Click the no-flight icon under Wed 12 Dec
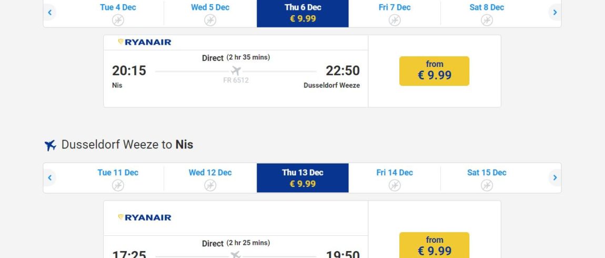The height and width of the screenshot is (258, 605). coord(210,185)
